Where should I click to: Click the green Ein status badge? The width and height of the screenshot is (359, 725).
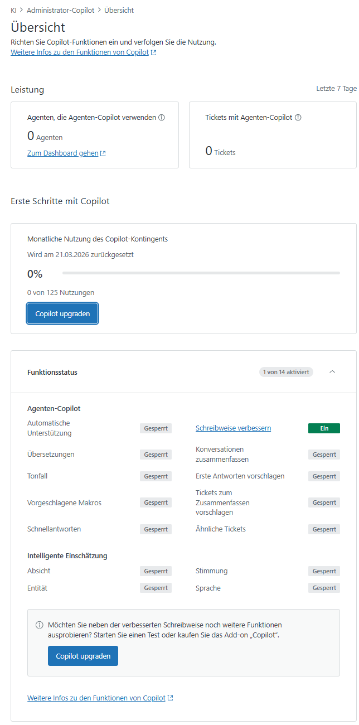tap(324, 428)
